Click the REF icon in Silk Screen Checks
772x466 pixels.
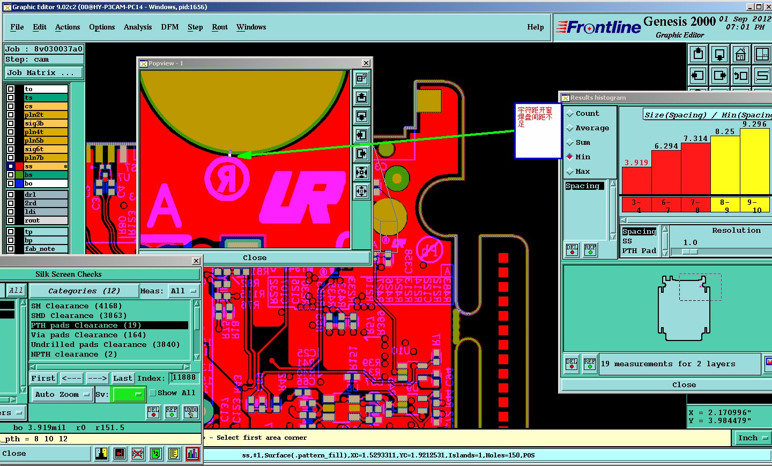172,412
